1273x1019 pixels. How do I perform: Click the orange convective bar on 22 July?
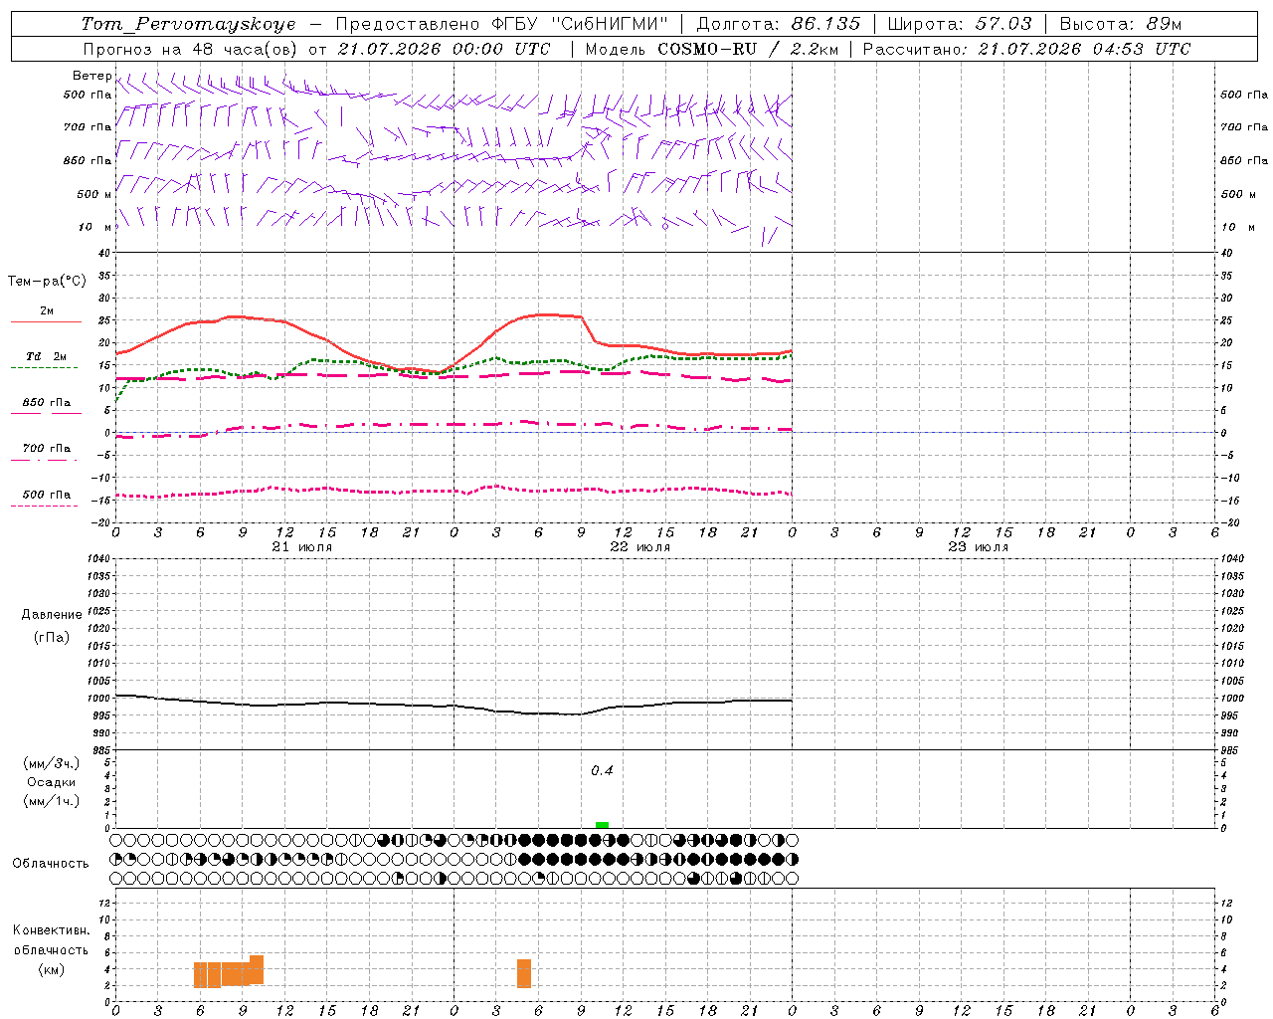pos(524,973)
